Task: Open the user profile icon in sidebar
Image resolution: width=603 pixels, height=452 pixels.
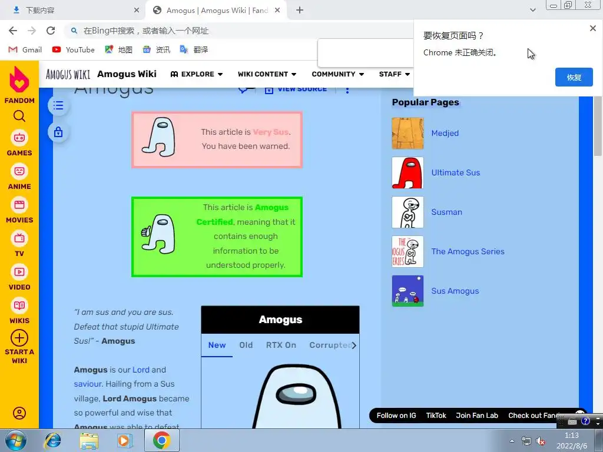Action: (19, 413)
